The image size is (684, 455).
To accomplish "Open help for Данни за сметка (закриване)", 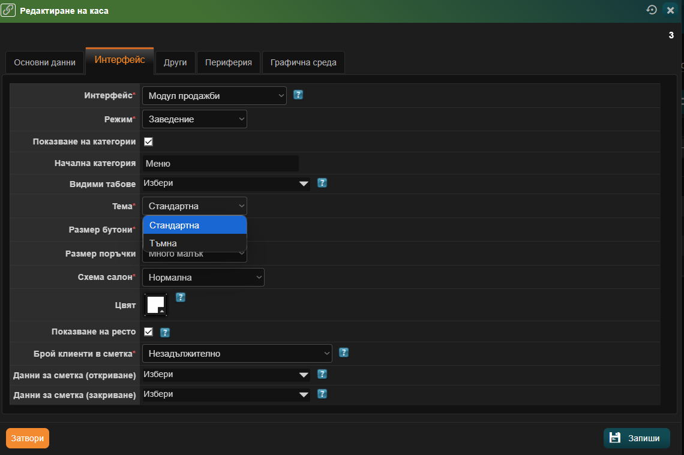I will tap(322, 394).
